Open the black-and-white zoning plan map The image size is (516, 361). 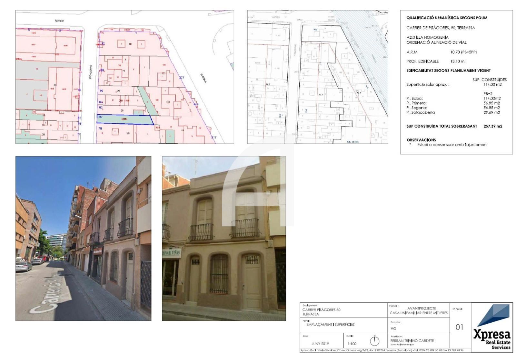coord(318,77)
